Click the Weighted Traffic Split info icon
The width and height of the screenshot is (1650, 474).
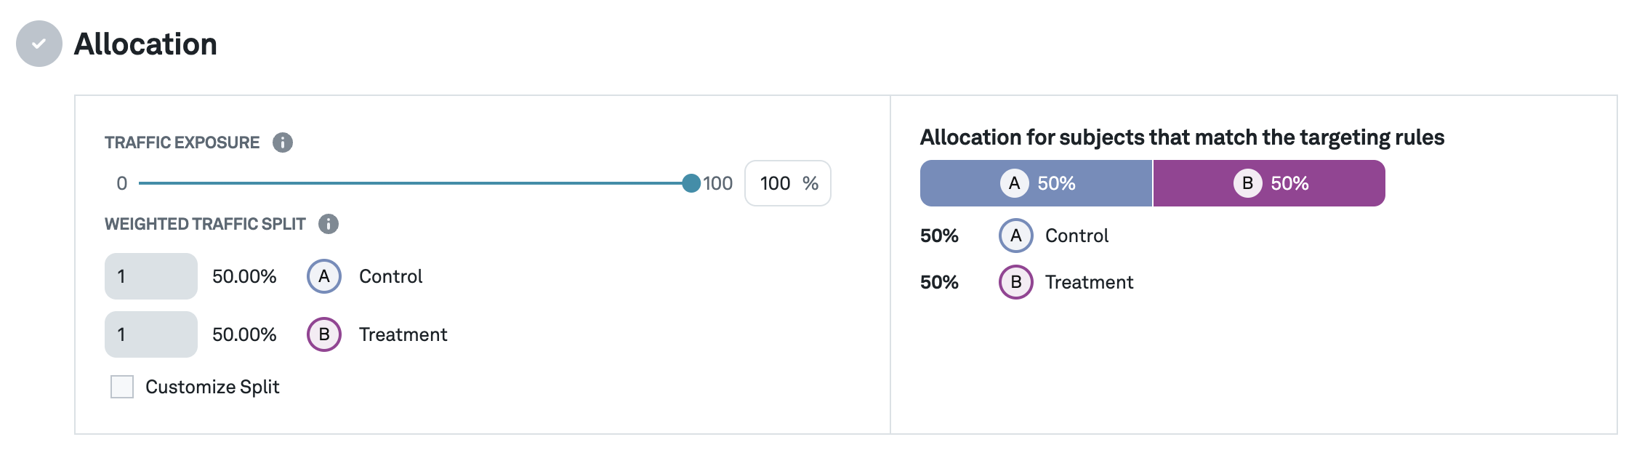[x=329, y=225]
